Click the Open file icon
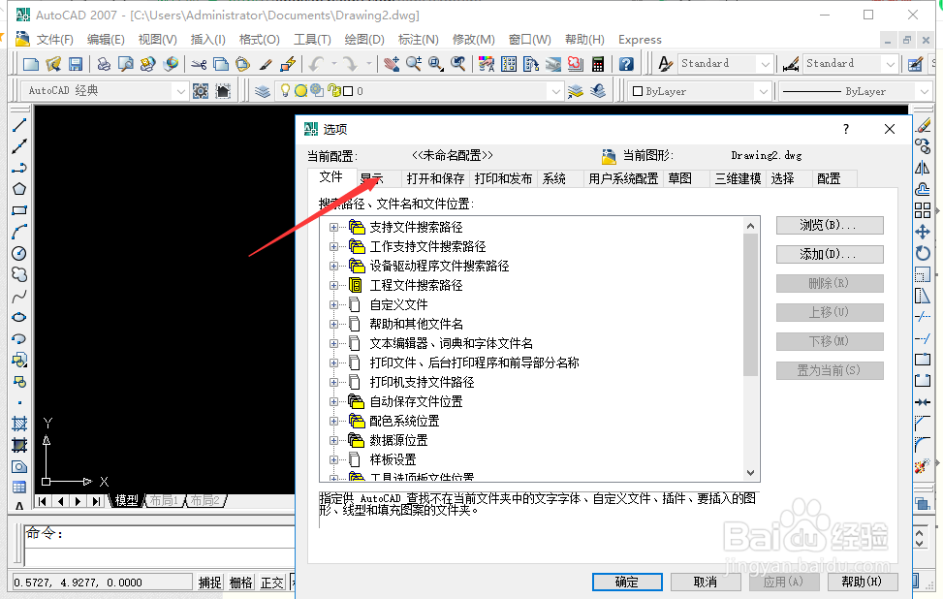The image size is (943, 599). (53, 64)
